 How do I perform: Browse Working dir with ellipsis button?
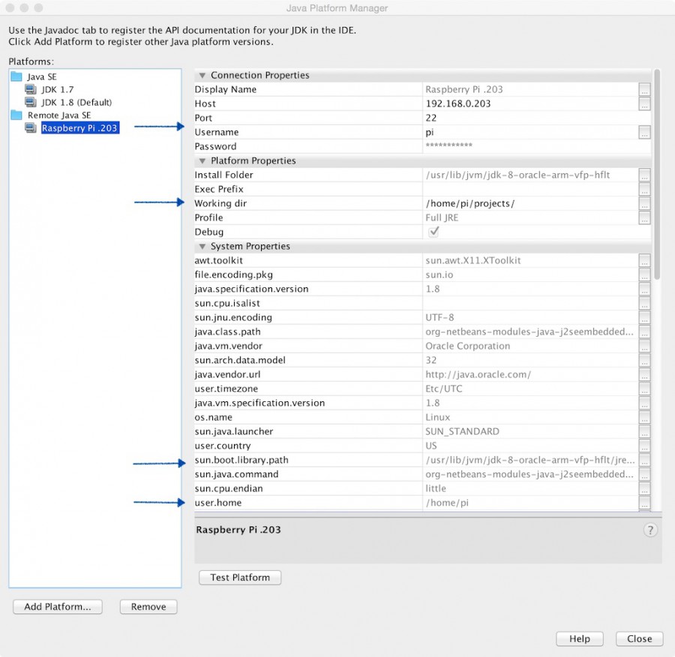[x=644, y=203]
